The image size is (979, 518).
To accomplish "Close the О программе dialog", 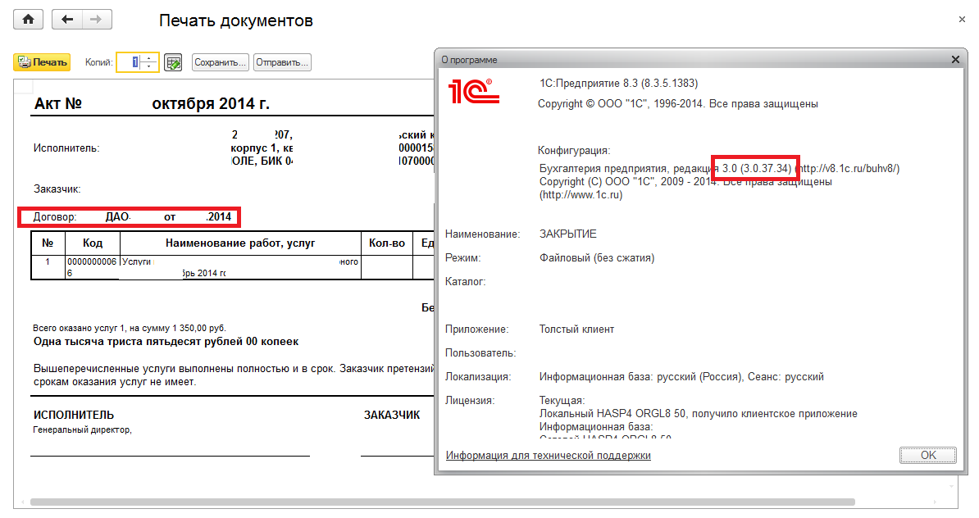I will tap(955, 59).
